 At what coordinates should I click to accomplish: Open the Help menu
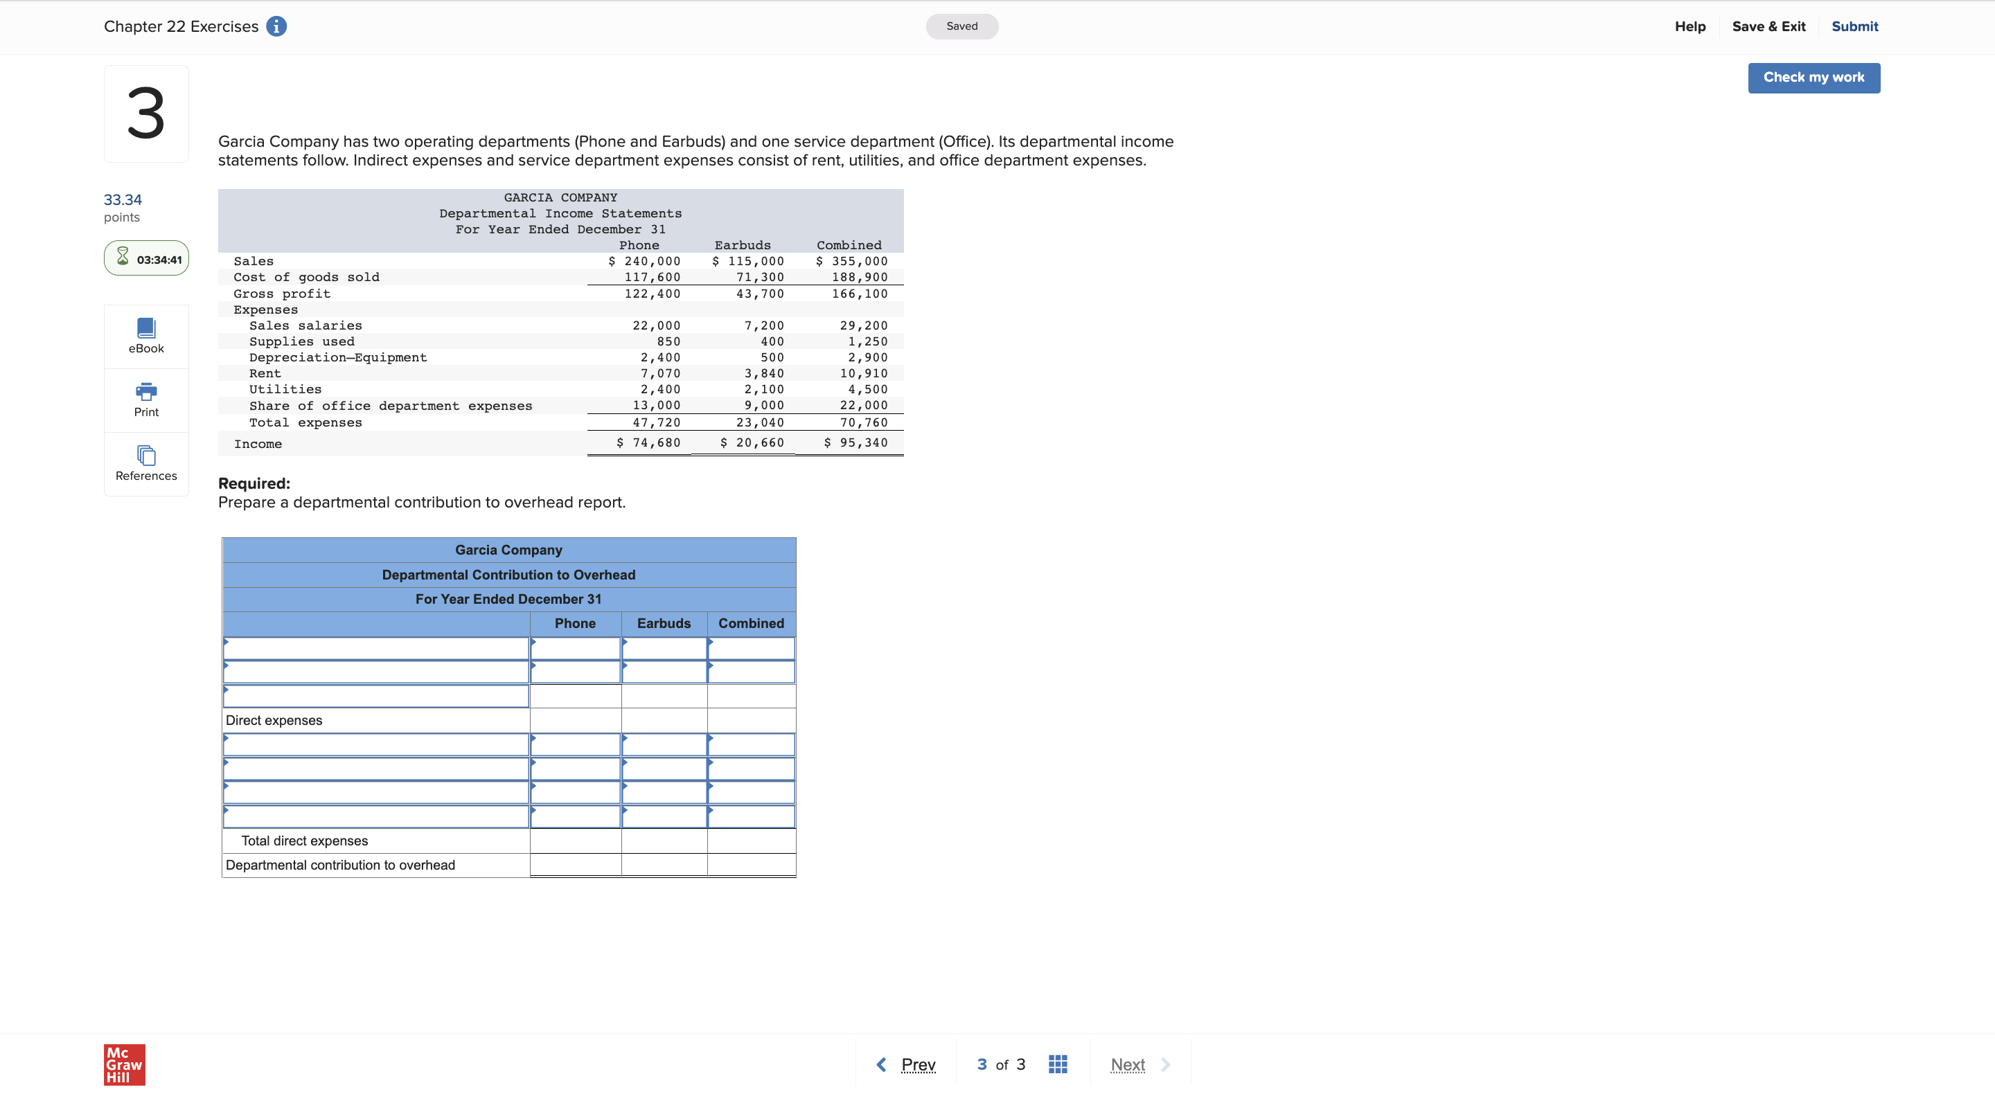pos(1690,26)
